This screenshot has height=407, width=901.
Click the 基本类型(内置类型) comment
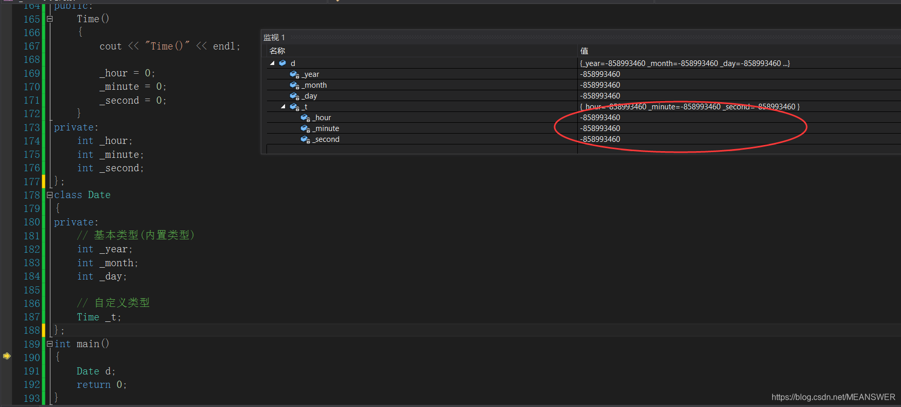[136, 235]
